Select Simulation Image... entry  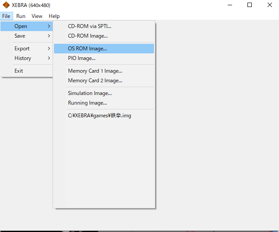104,93
